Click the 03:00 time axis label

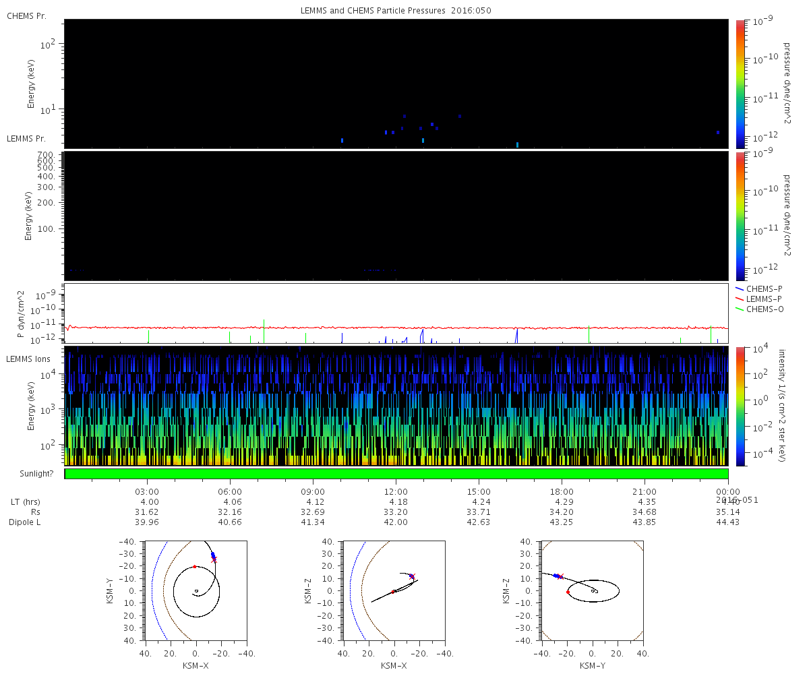pyautogui.click(x=147, y=491)
